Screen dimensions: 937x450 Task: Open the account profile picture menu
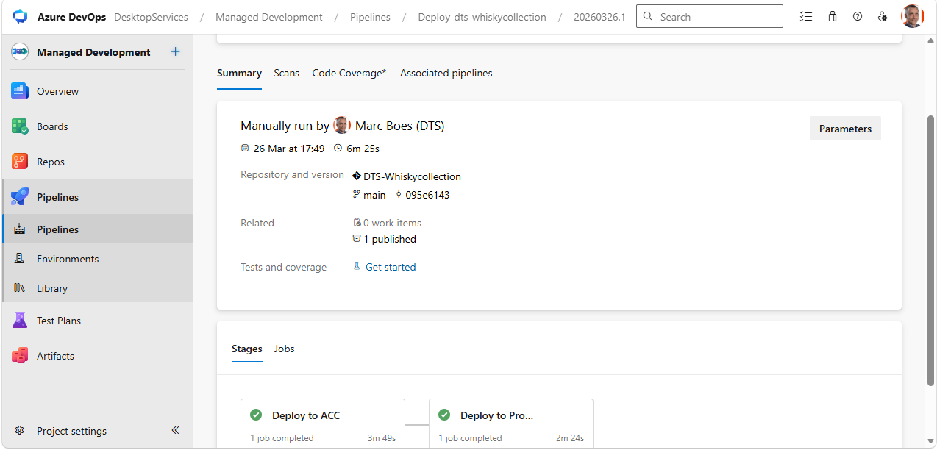tap(913, 16)
